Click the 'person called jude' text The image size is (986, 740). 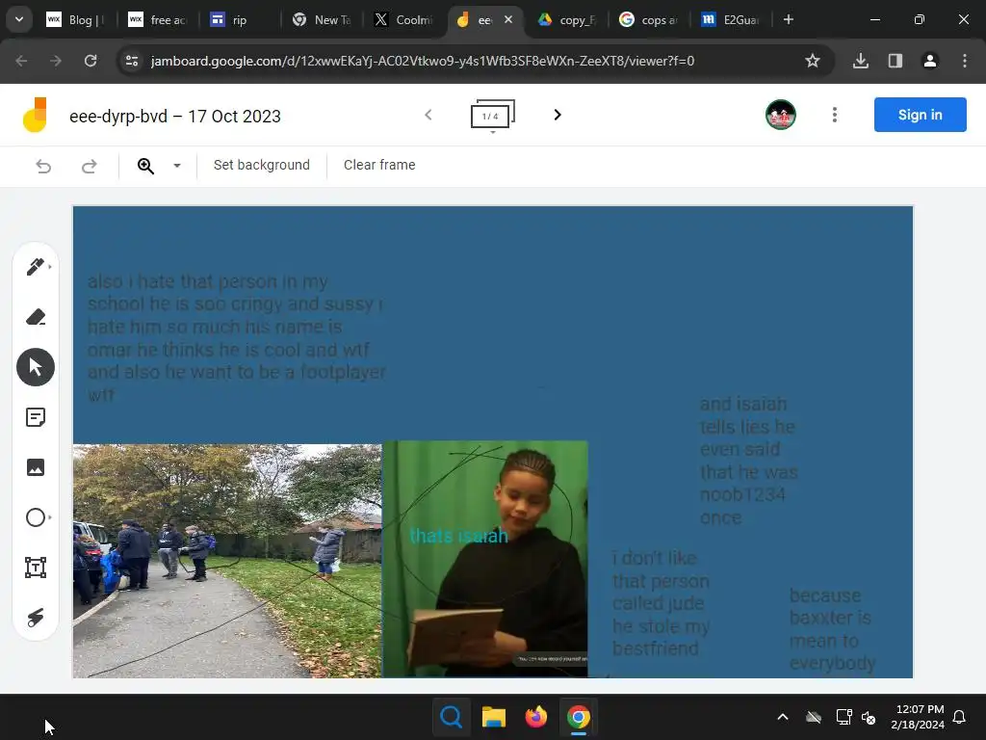[661, 603]
